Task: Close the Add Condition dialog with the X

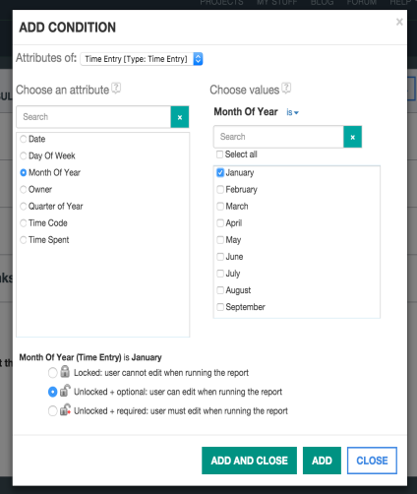Action: 399,22
